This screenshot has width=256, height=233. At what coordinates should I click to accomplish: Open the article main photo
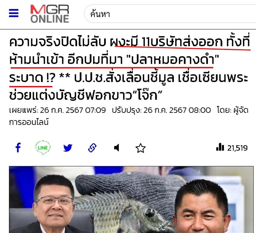[131, 200]
